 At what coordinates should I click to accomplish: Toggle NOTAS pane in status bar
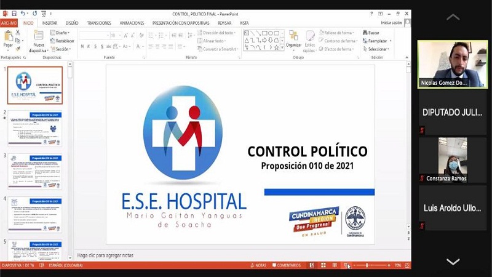coord(258,265)
